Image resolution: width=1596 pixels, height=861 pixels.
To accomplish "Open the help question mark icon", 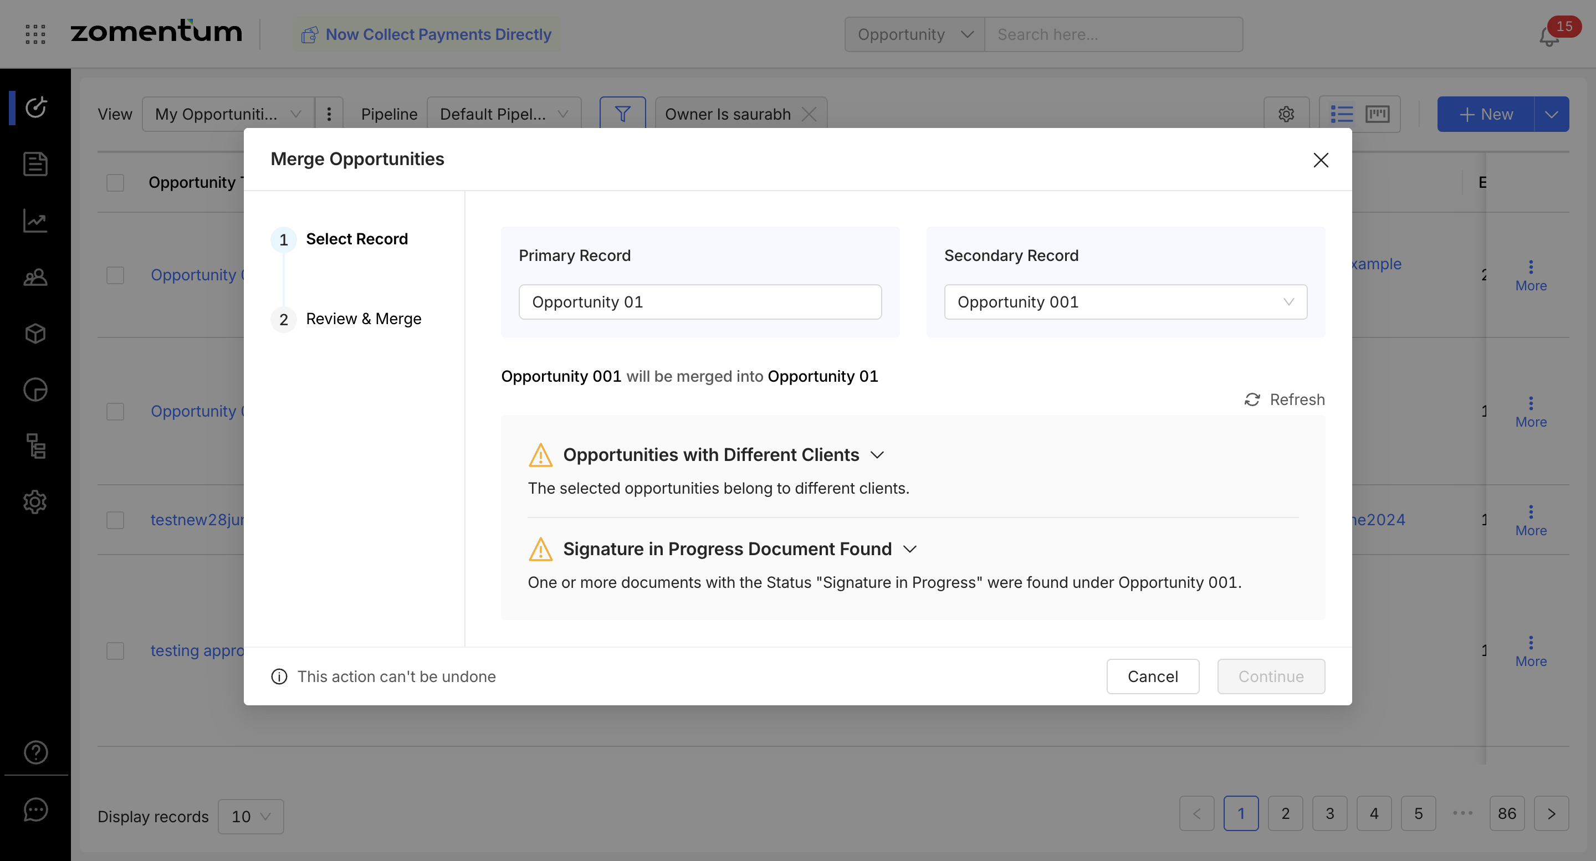I will (35, 752).
